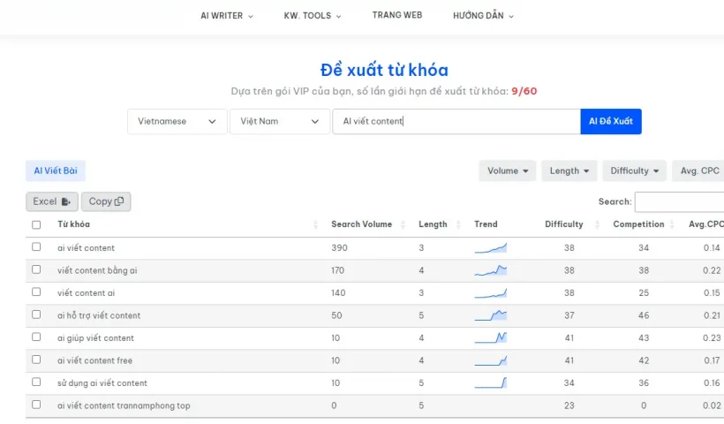724x424 pixels.
Task: Focus the table Search input field
Action: click(679, 201)
